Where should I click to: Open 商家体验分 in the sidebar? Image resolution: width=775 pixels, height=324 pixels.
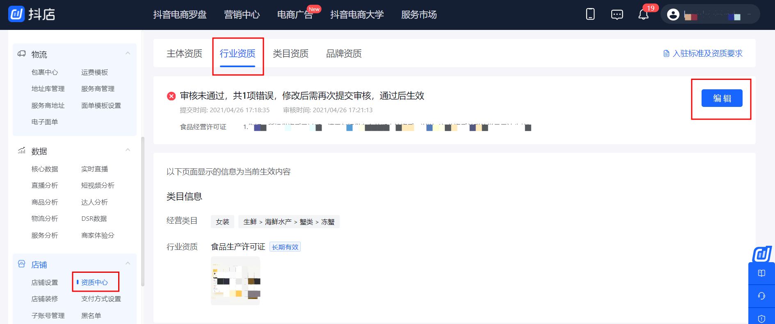[x=98, y=235]
